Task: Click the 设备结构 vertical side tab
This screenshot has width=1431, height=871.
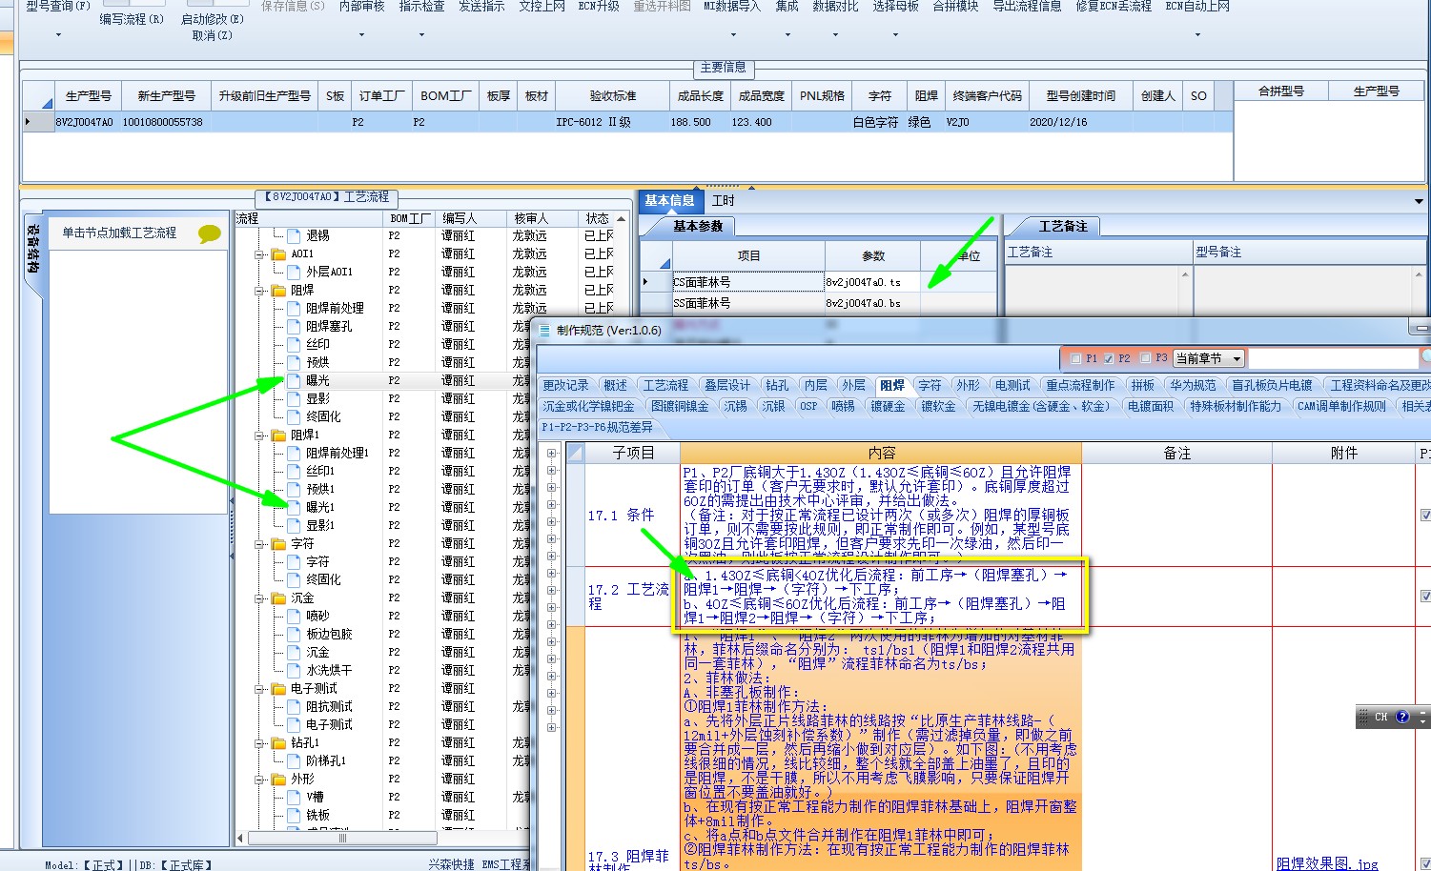Action: click(x=32, y=251)
